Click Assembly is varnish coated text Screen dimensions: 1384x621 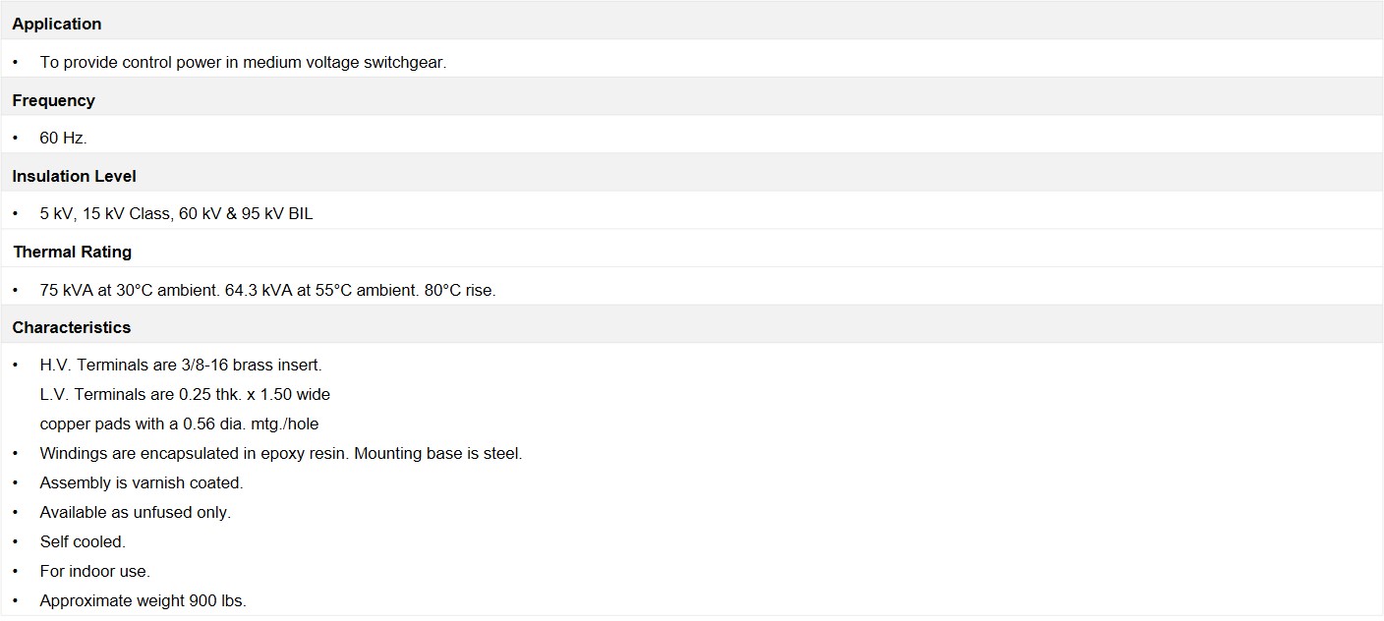142,482
